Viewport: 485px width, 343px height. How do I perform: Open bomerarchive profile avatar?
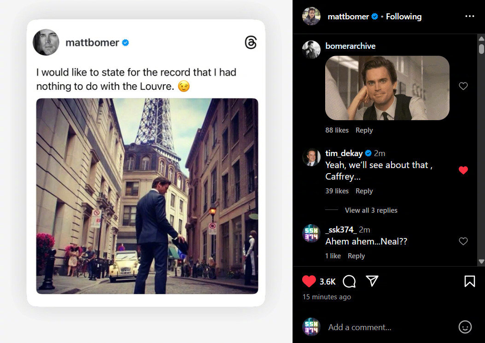[311, 49]
